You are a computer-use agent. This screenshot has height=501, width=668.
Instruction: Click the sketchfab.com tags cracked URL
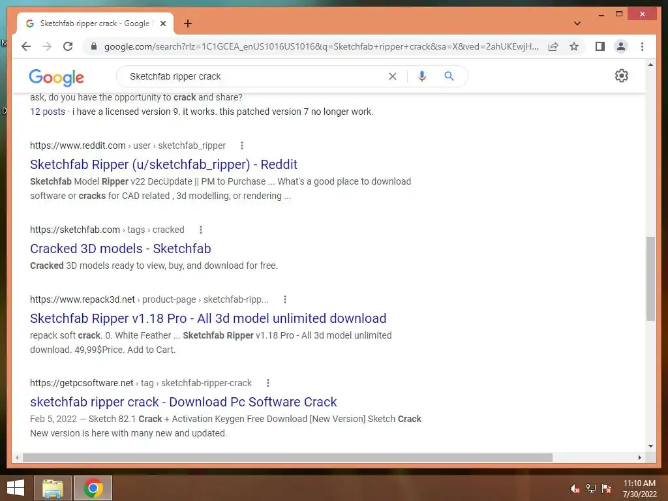click(107, 230)
